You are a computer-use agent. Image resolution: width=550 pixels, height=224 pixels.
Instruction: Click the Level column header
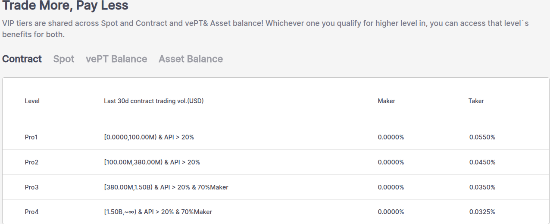click(32, 101)
